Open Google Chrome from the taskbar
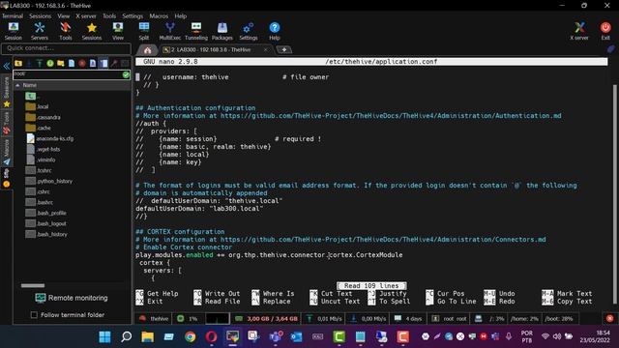The image size is (619, 348). (190, 336)
